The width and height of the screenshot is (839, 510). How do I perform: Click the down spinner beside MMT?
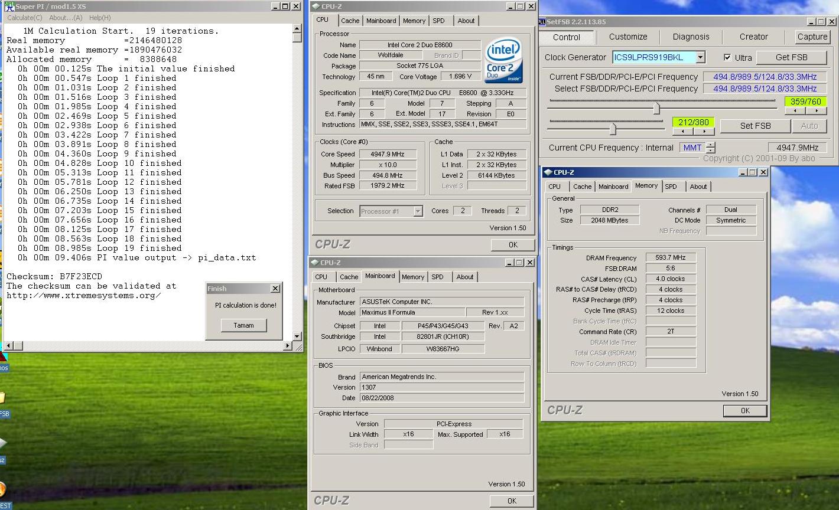(710, 151)
